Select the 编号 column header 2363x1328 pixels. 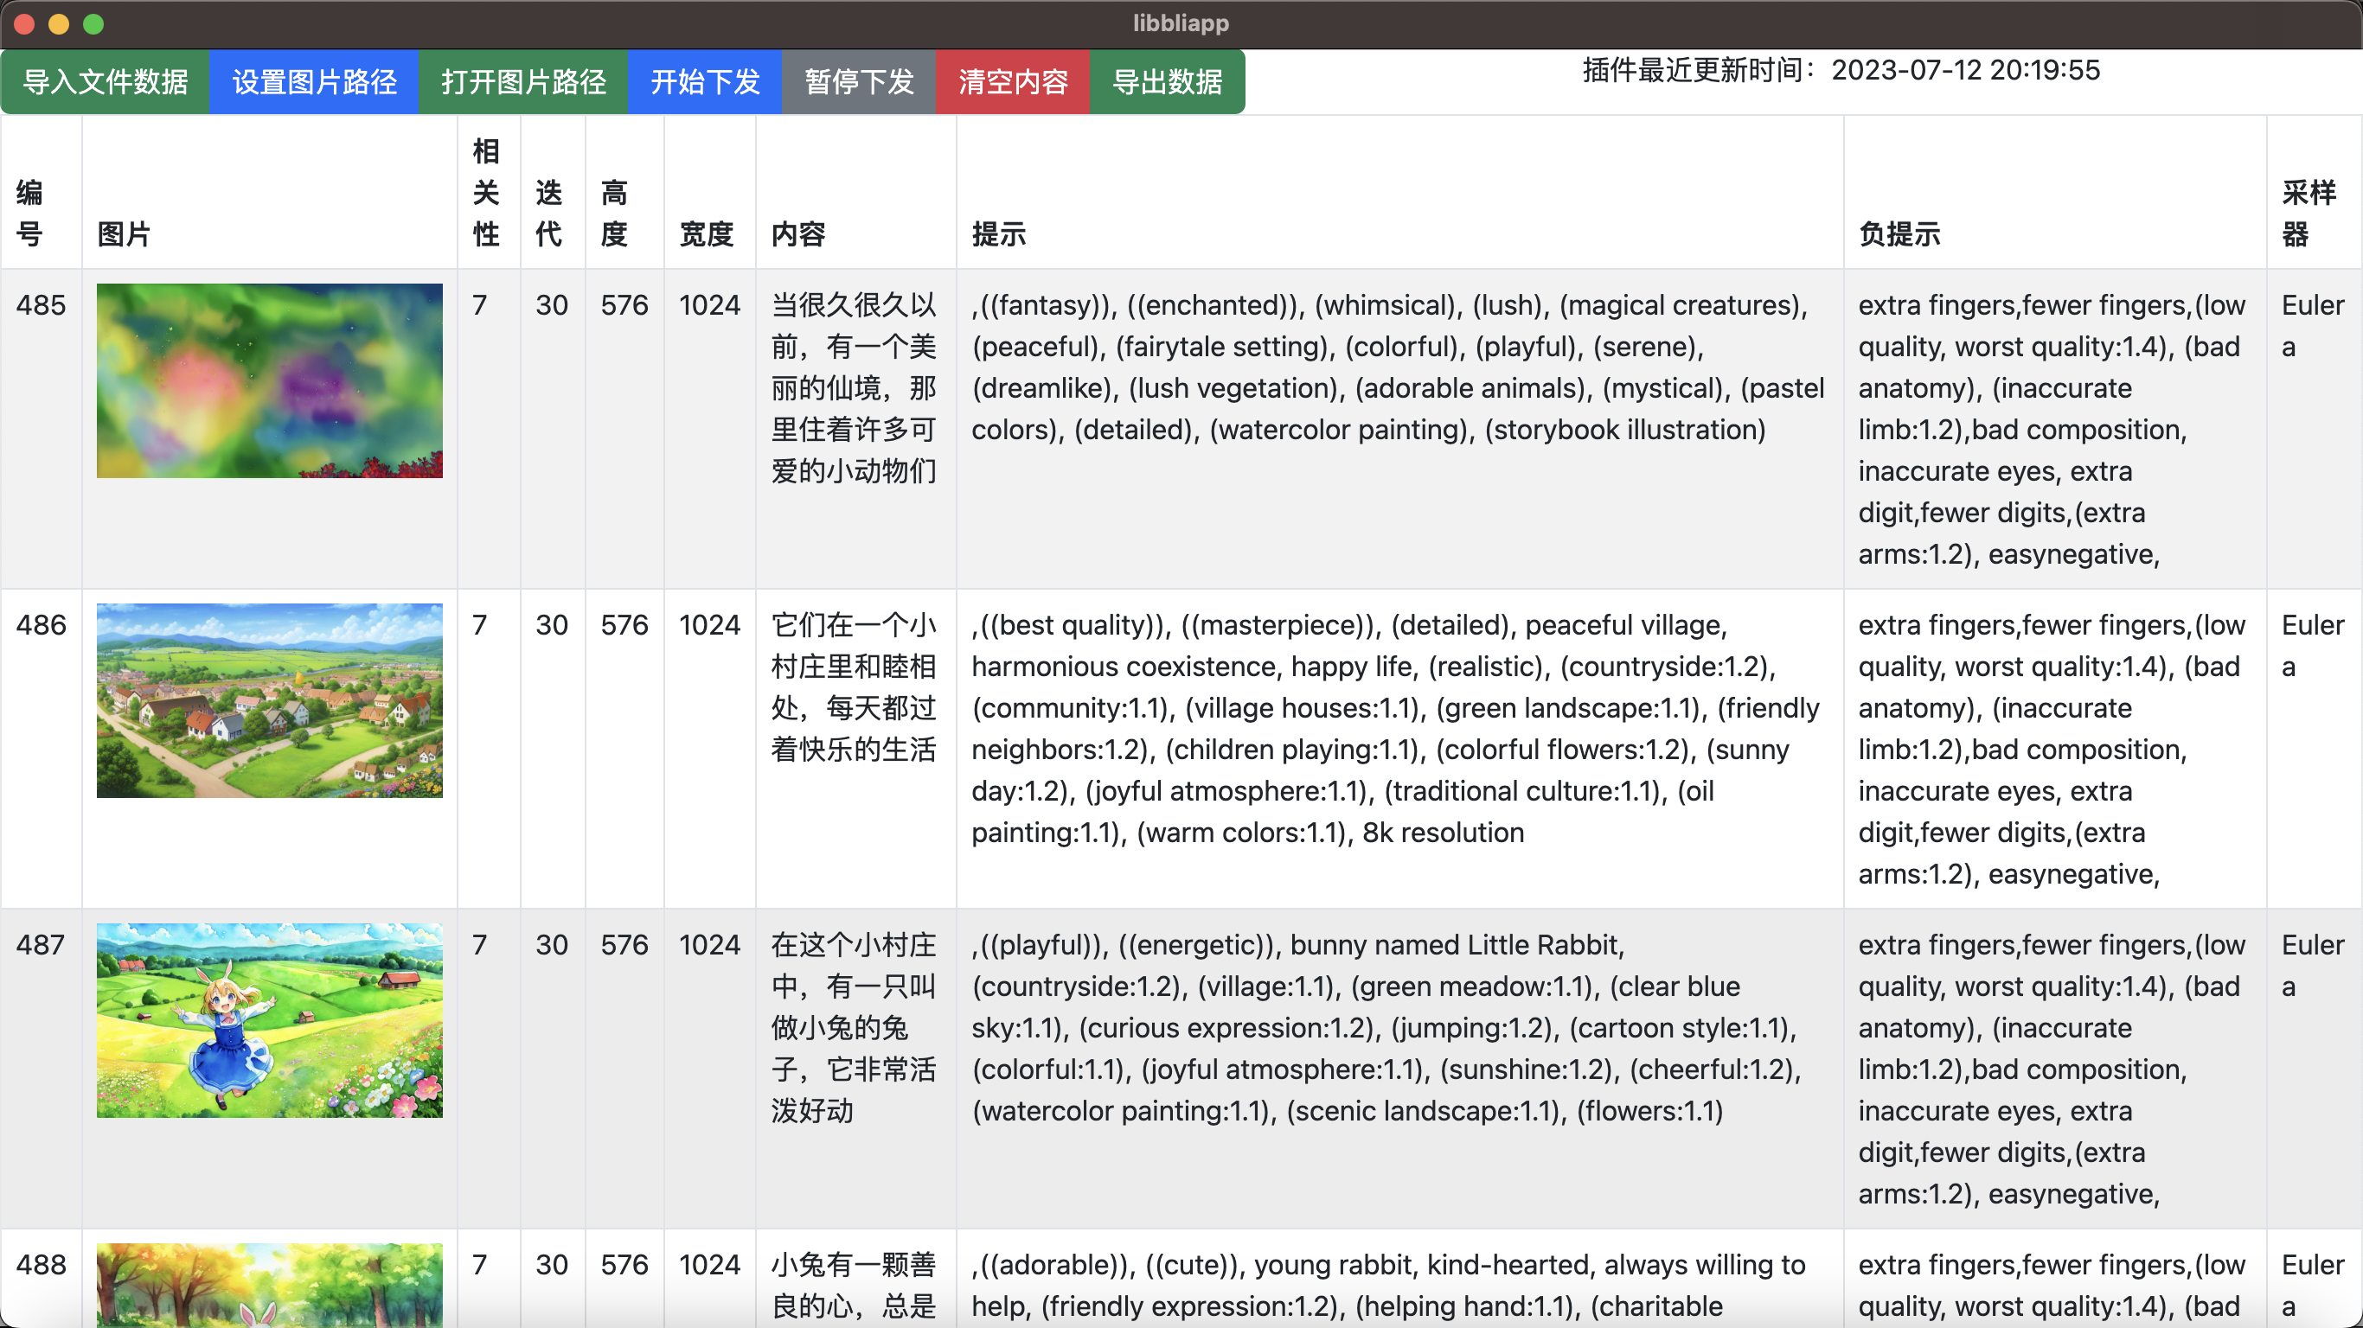click(29, 213)
